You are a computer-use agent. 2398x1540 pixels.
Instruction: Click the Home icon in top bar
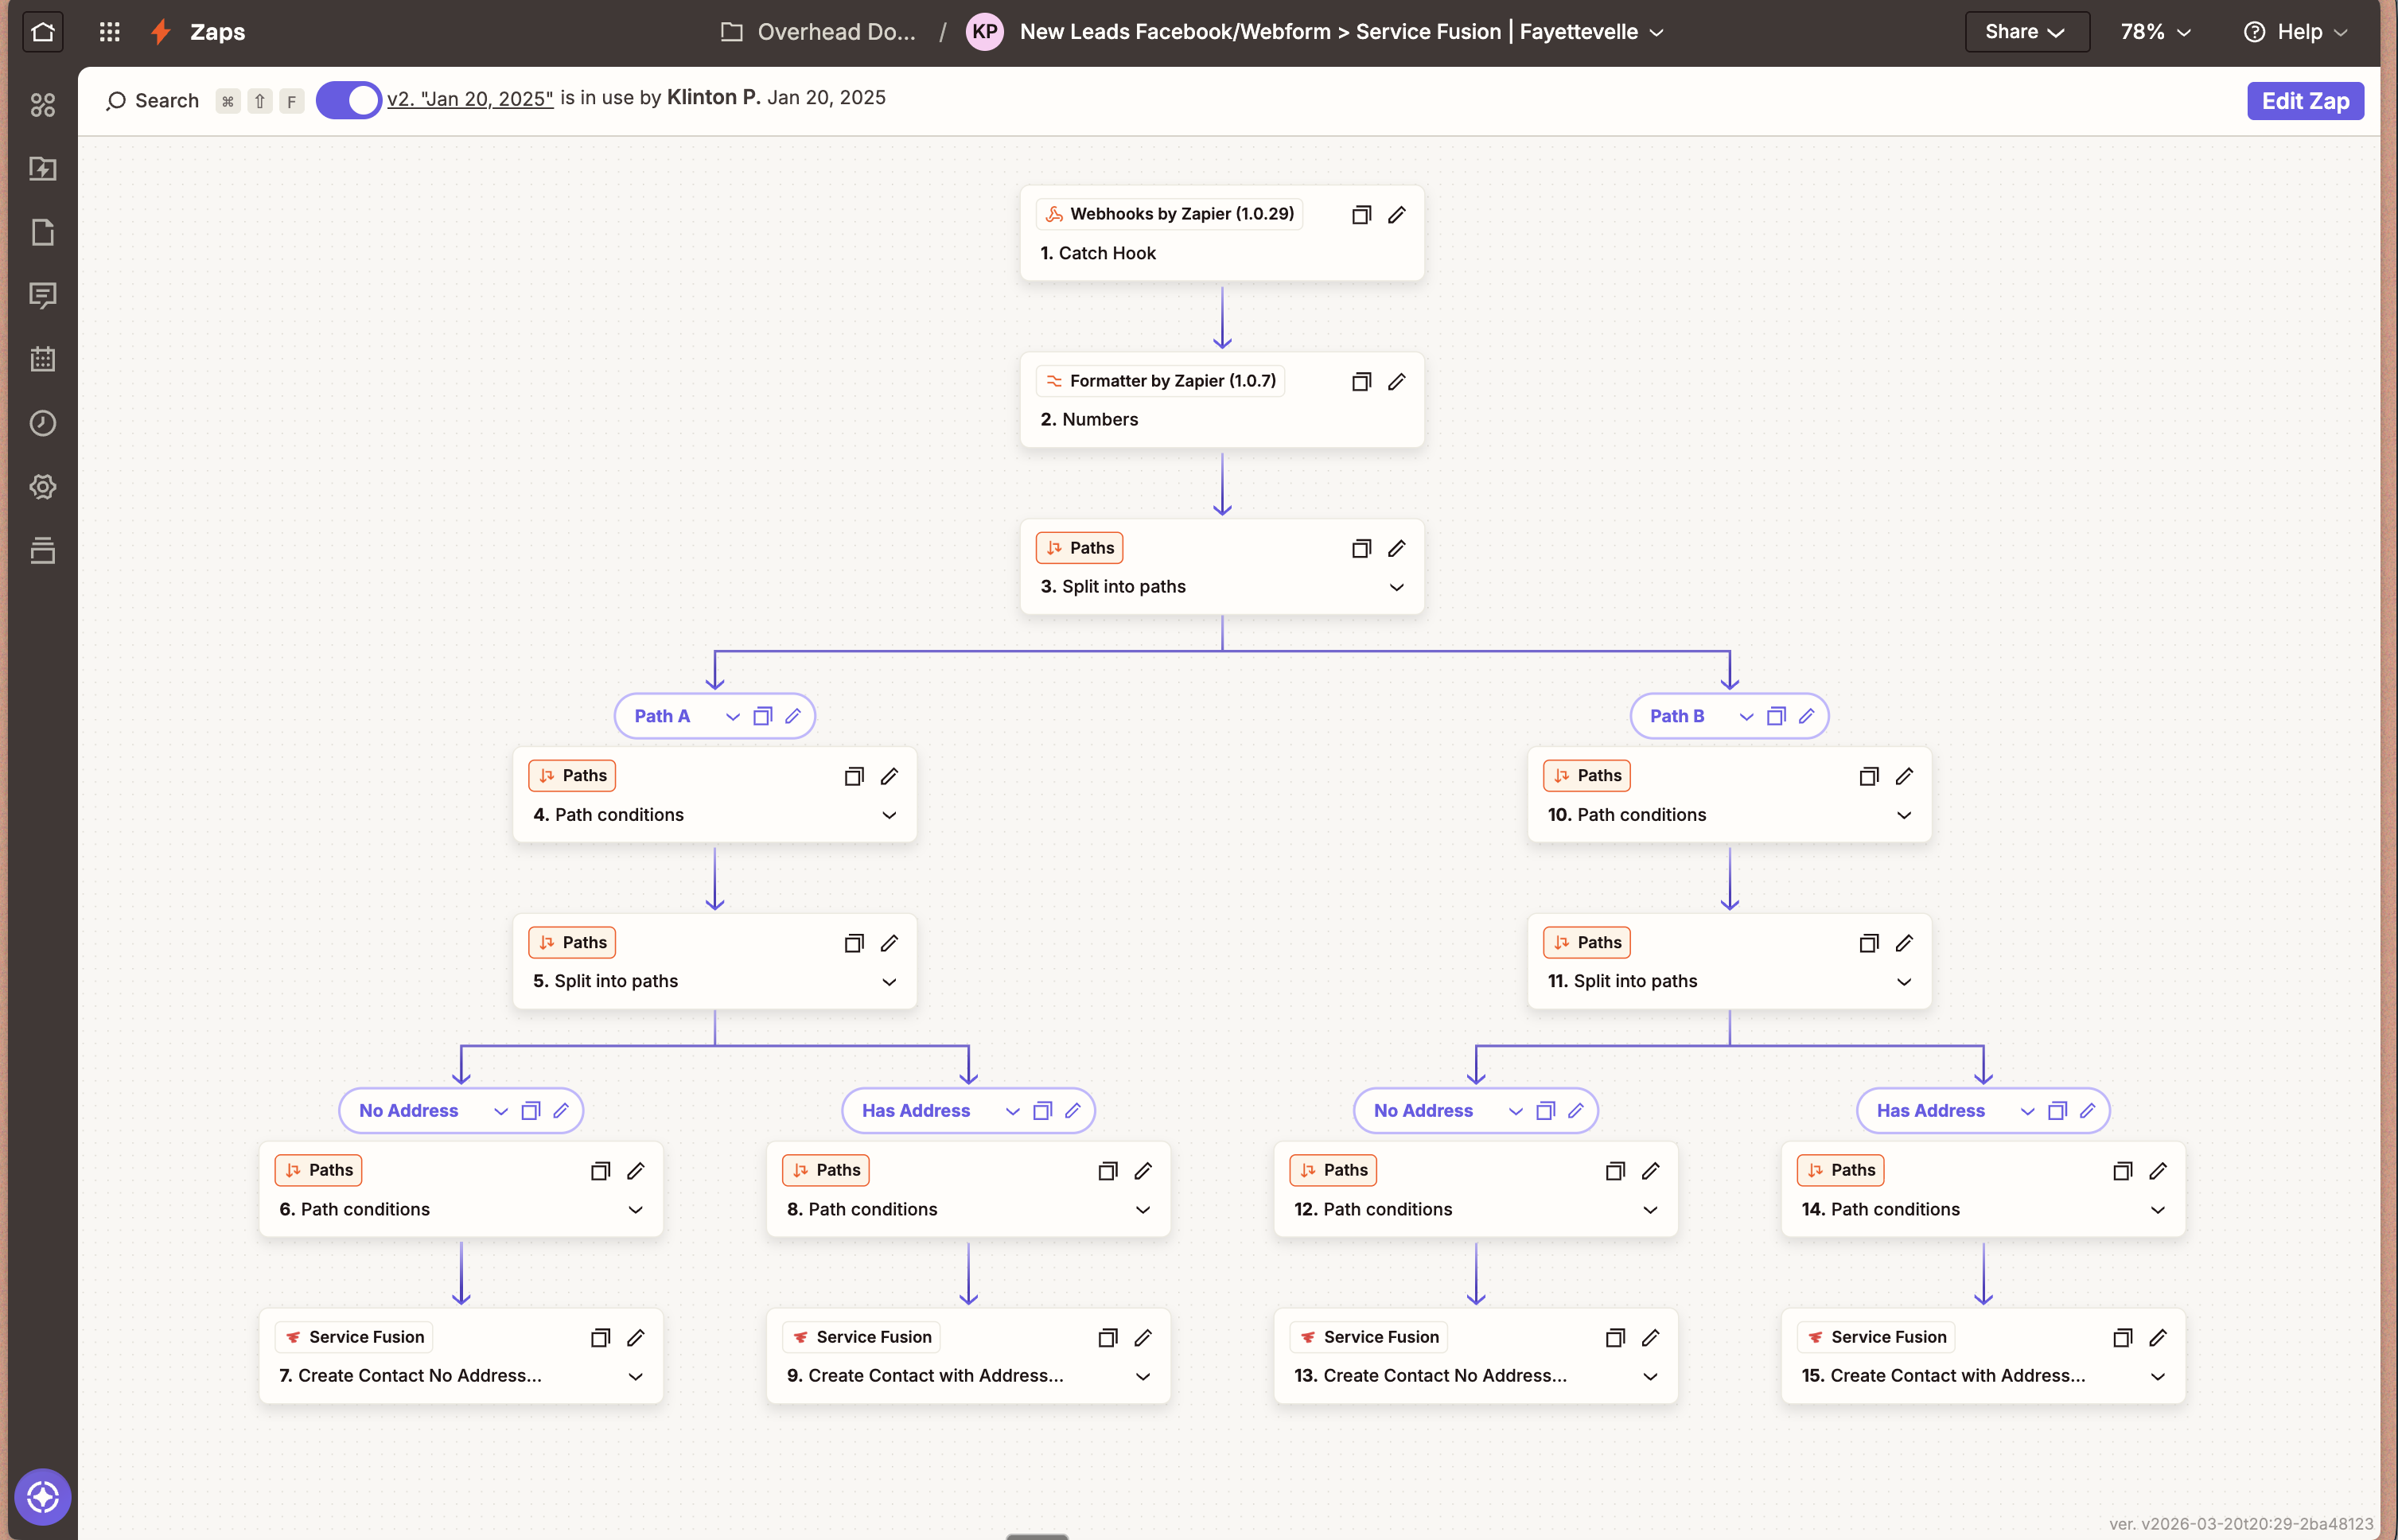point(42,32)
